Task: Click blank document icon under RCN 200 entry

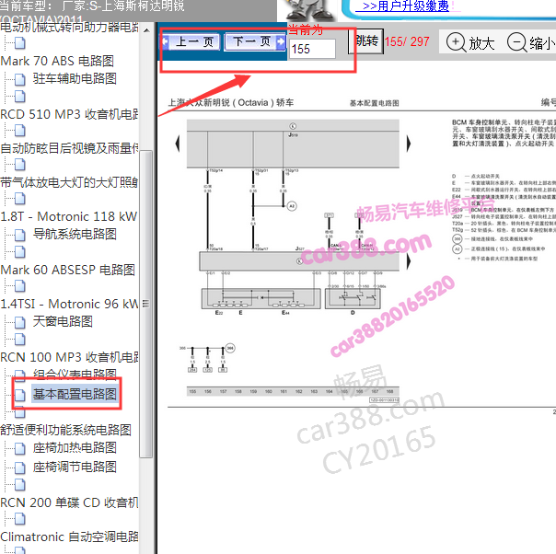Action: coord(20,518)
